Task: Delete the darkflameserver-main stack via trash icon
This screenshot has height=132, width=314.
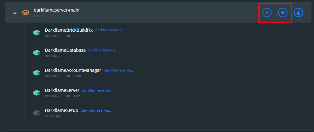Action: pos(299,13)
